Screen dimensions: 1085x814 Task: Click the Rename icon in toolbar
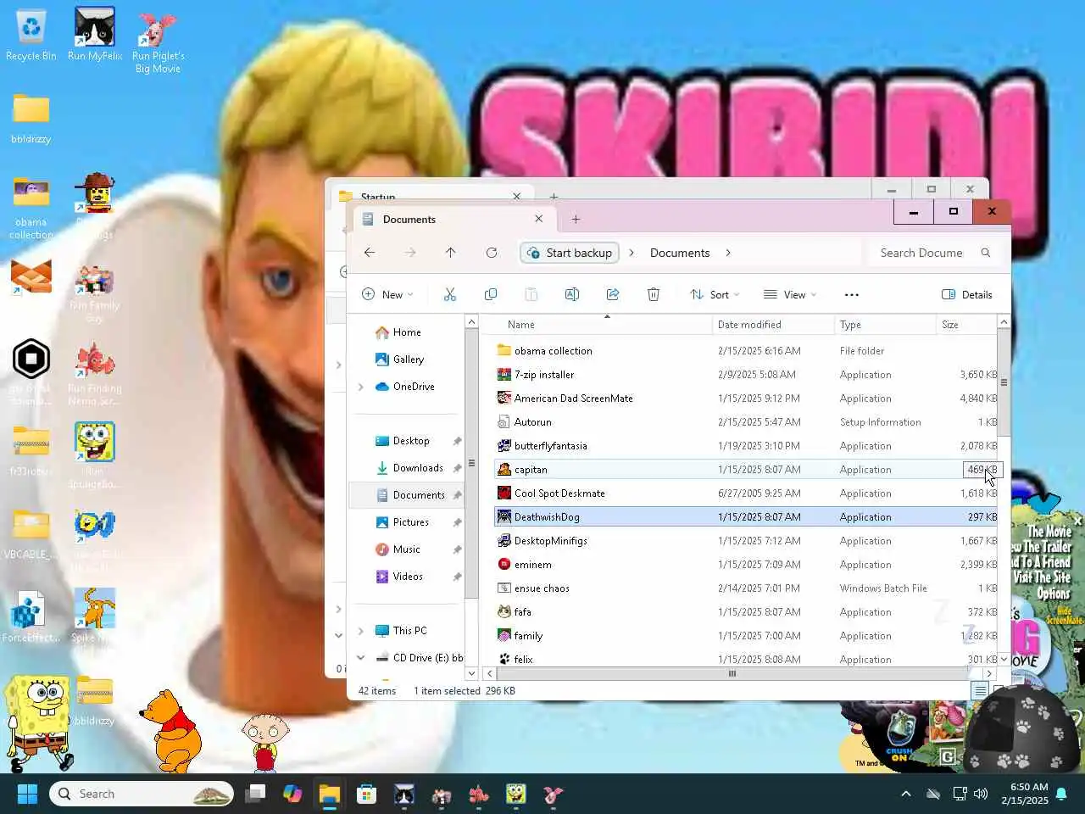click(572, 294)
